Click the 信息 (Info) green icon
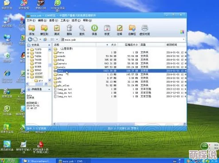This screenshot has height=163, width=219. [x=94, y=28]
